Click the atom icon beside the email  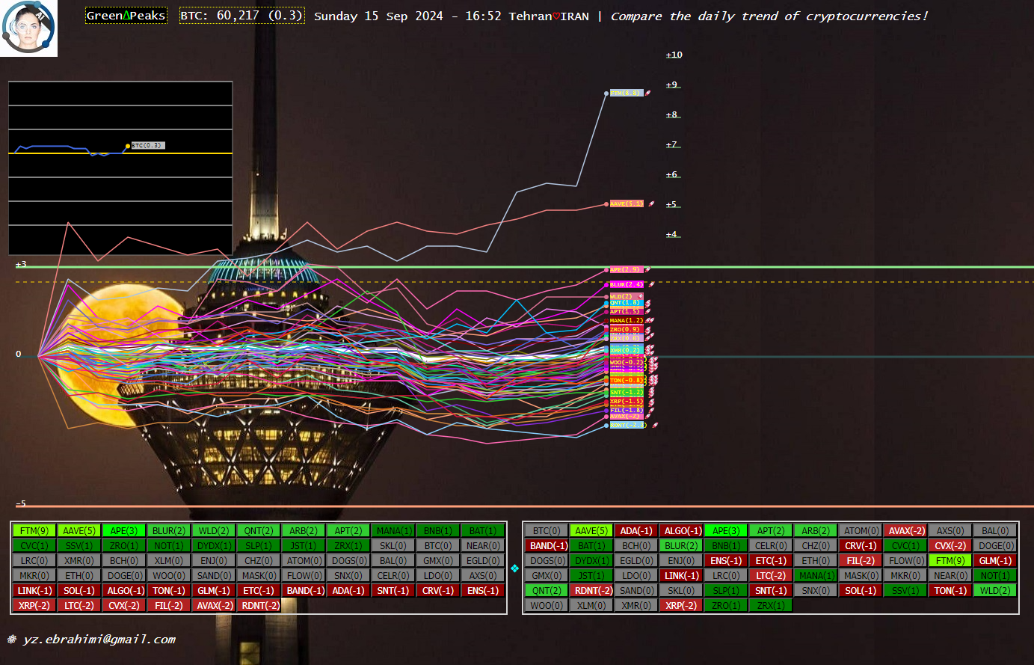[12, 640]
